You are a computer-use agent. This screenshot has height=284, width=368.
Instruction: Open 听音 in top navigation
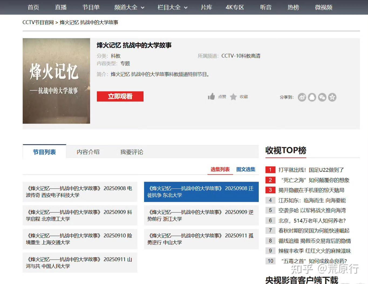click(x=266, y=7)
